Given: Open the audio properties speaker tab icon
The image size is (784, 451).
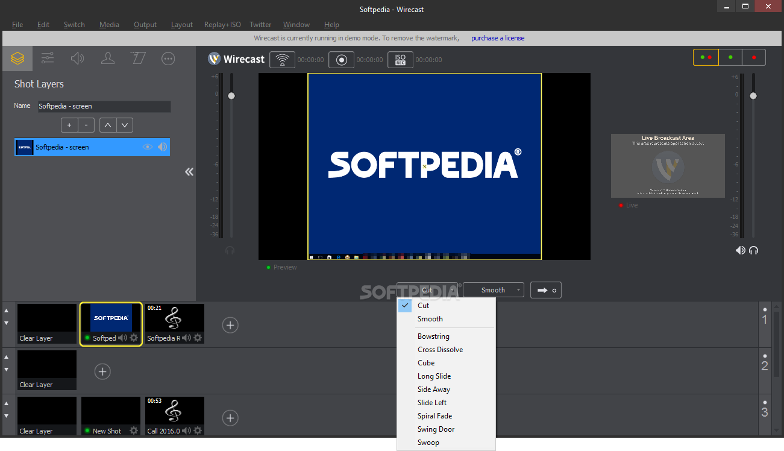Looking at the screenshot, I should tap(78, 58).
